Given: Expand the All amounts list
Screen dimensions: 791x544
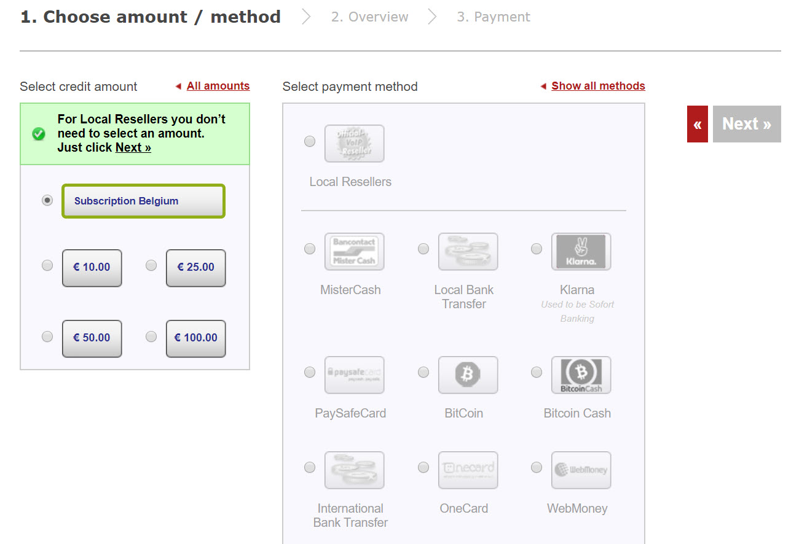Looking at the screenshot, I should 218,86.
